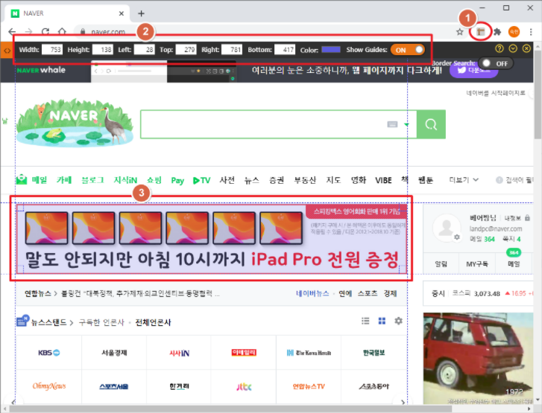Go back with the browser back arrow

click(12, 32)
